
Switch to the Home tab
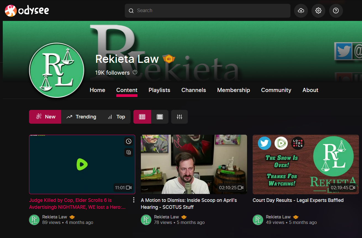97,90
